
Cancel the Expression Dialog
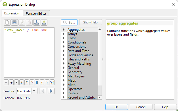141,107
